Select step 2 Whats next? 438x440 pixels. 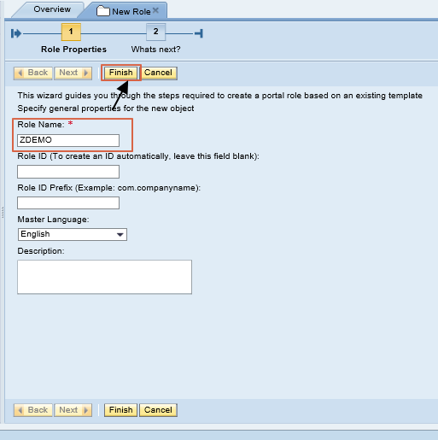click(155, 32)
